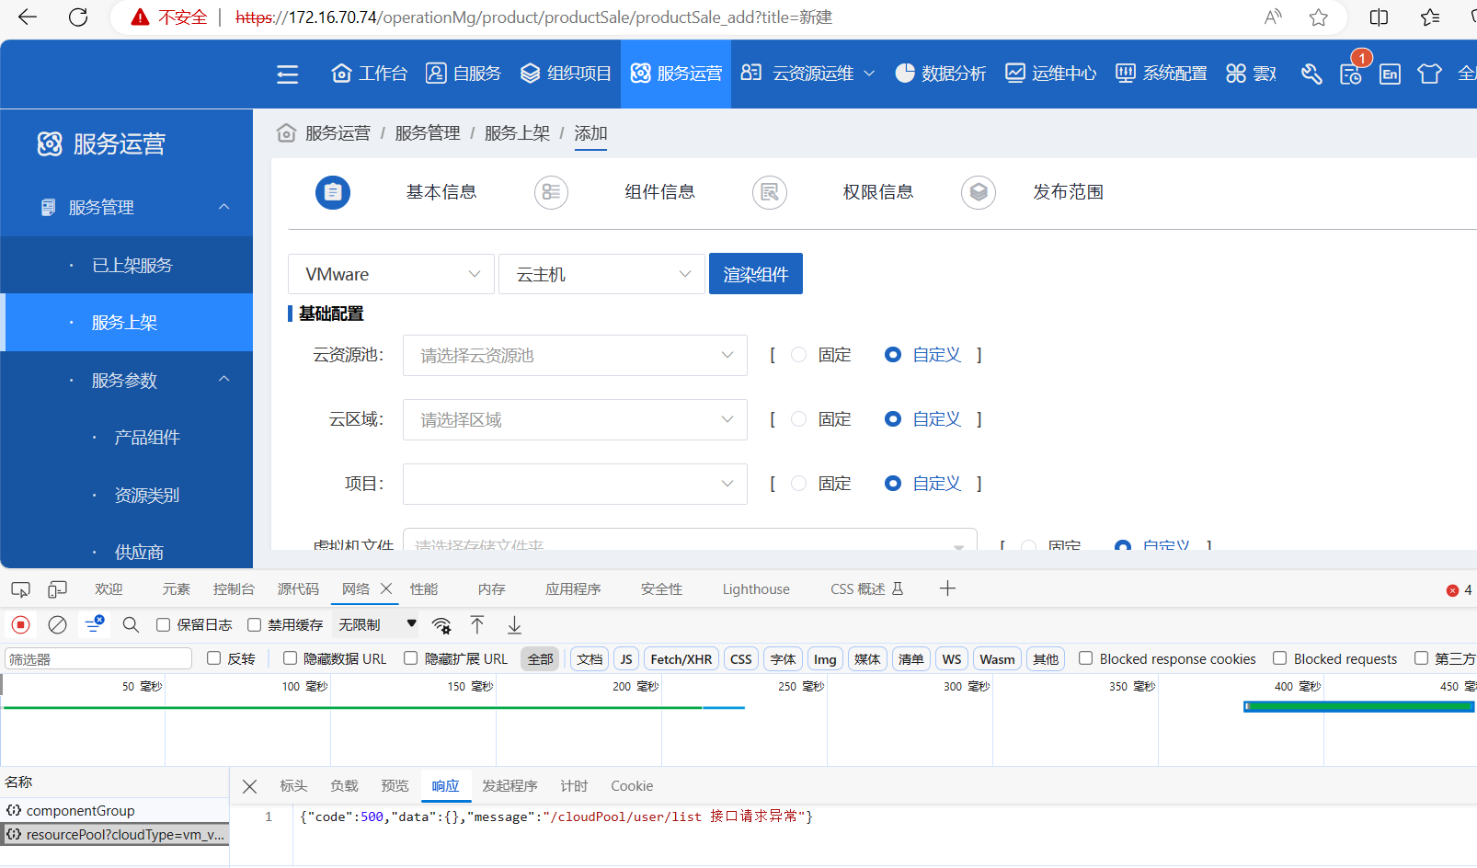Click the home icon in breadcrumb
The width and height of the screenshot is (1477, 868).
coord(287,133)
